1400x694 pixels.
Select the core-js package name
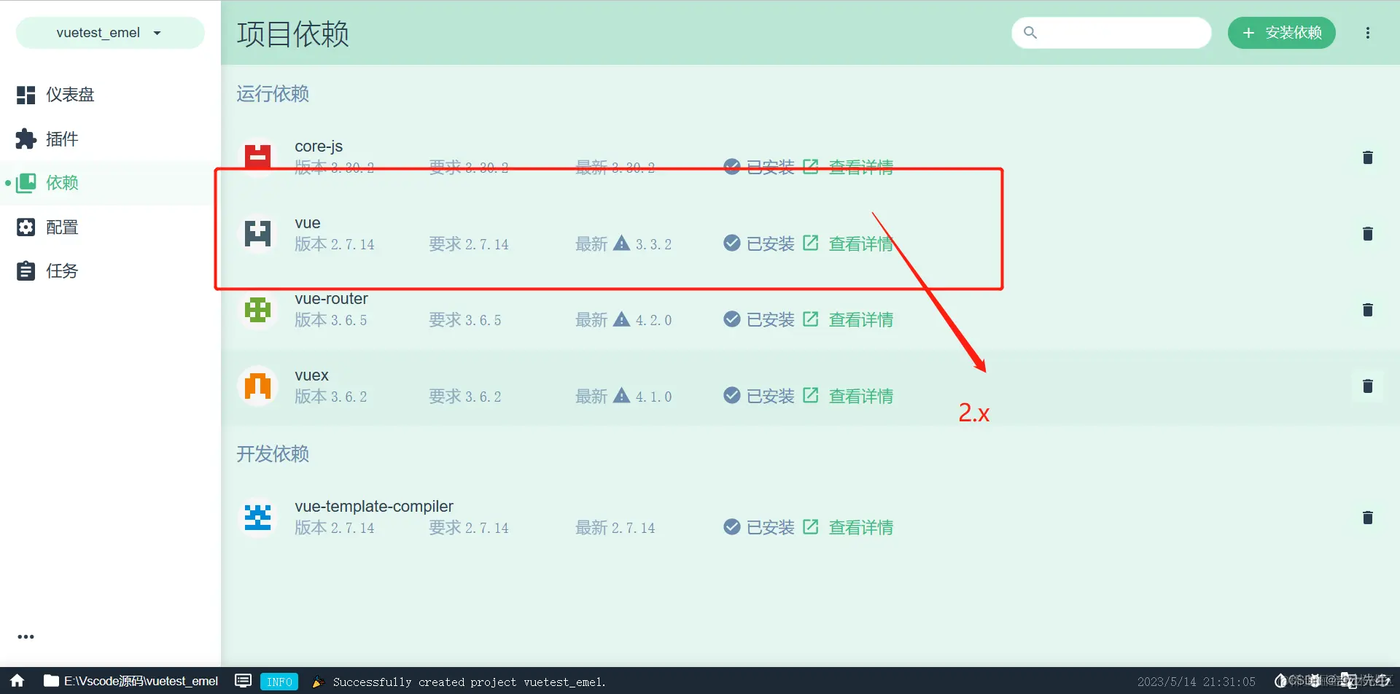(x=319, y=147)
